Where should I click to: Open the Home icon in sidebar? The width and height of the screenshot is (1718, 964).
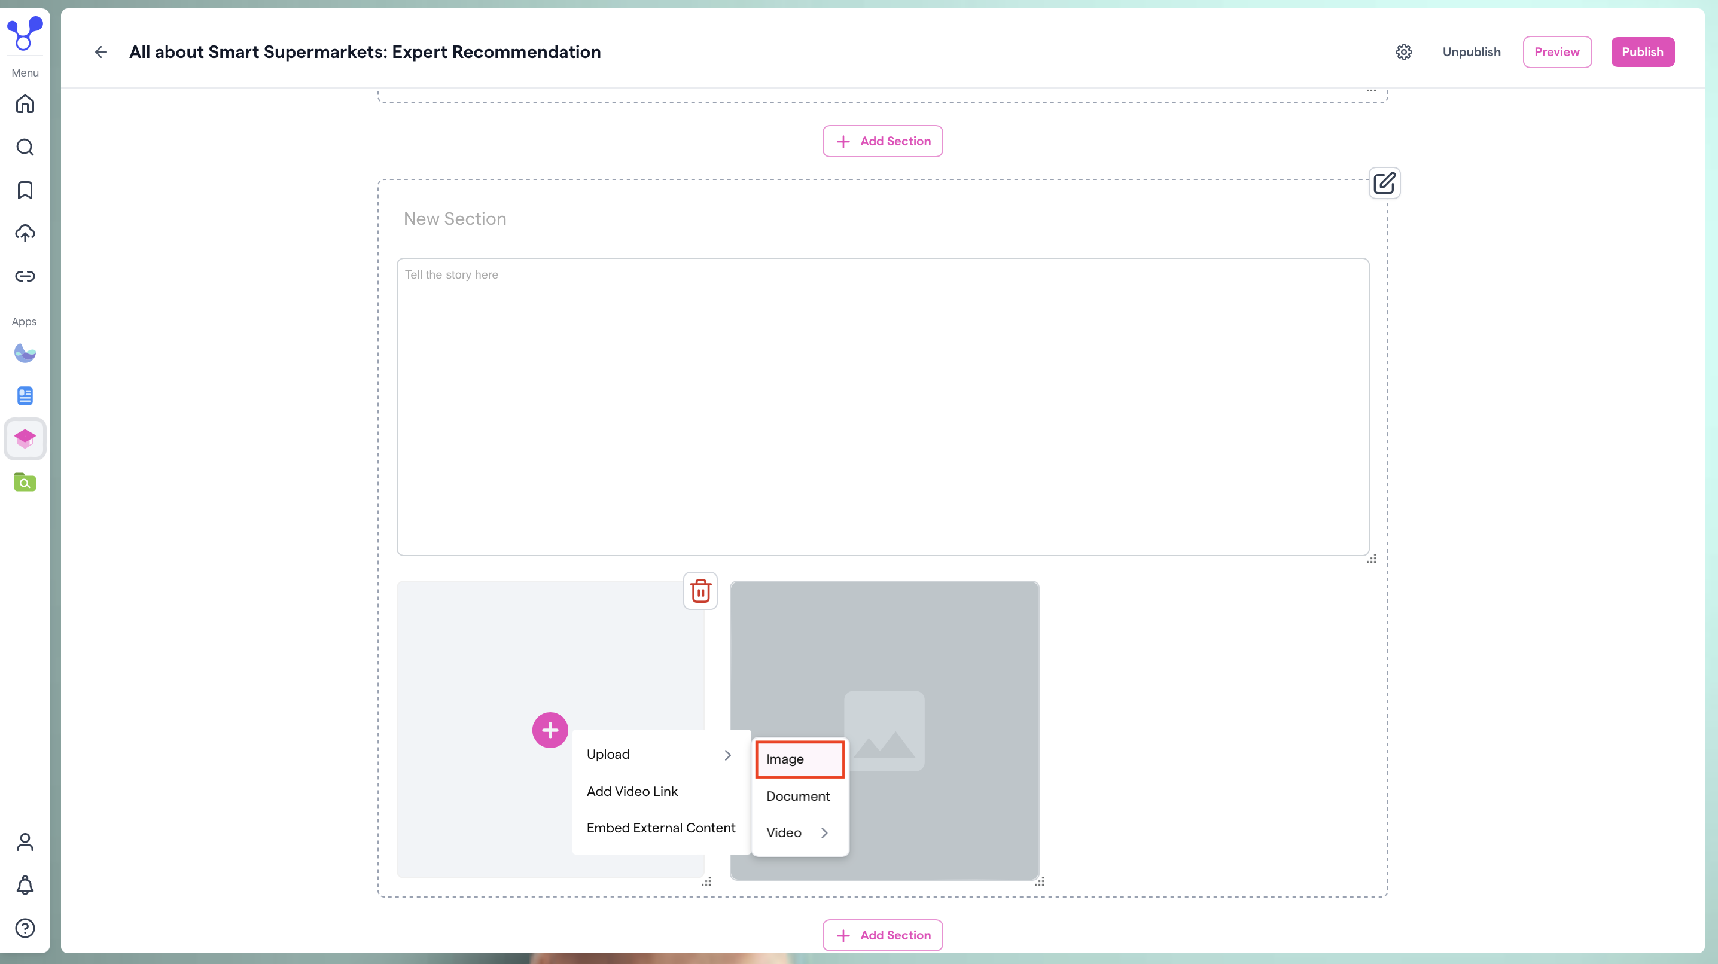click(25, 104)
